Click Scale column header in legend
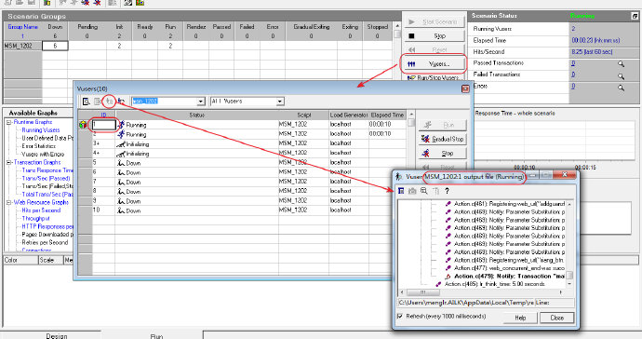The width and height of the screenshot is (642, 339). coord(51,260)
